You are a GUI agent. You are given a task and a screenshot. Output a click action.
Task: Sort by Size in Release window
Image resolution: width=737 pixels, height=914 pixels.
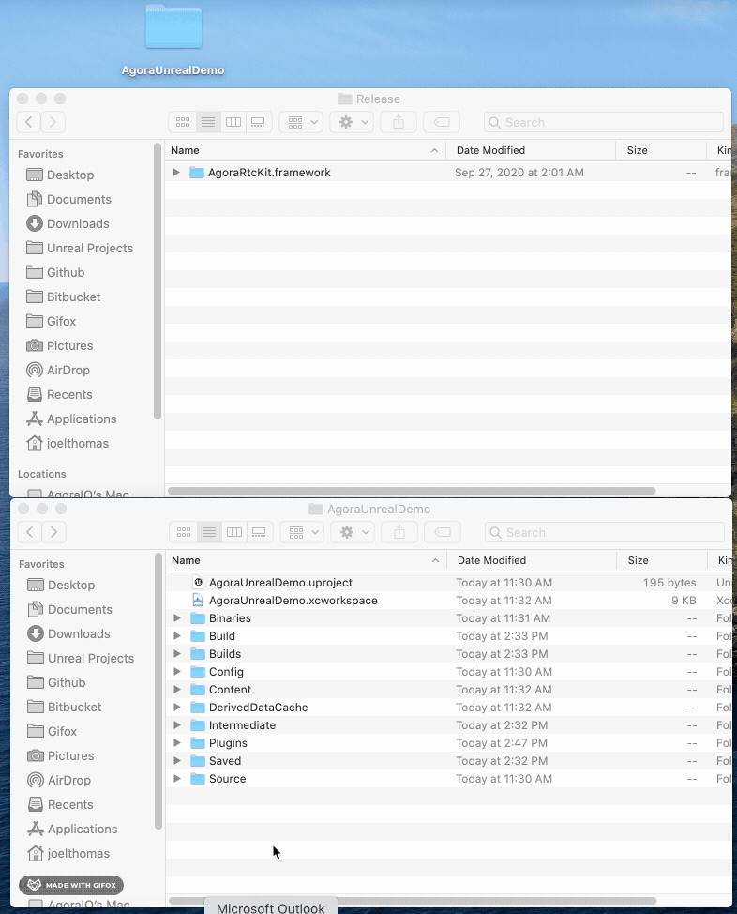[x=661, y=150]
